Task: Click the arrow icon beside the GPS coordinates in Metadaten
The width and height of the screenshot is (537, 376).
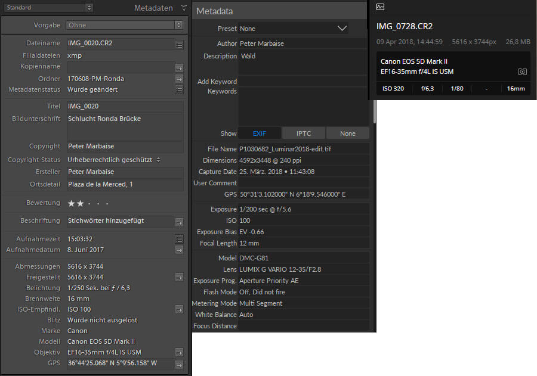Action: click(179, 365)
